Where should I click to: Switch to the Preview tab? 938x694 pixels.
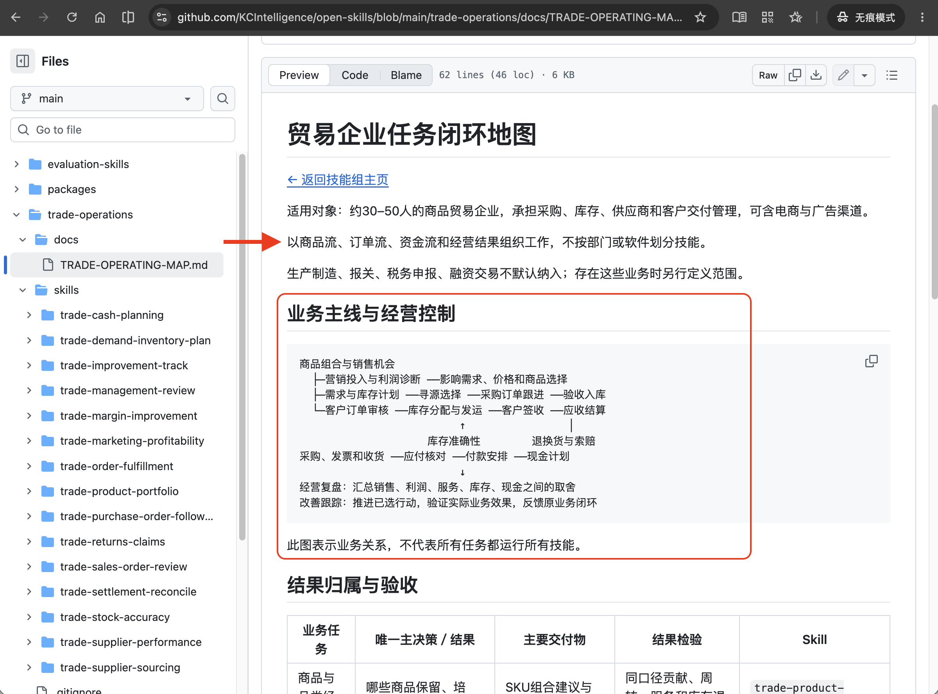pos(299,75)
